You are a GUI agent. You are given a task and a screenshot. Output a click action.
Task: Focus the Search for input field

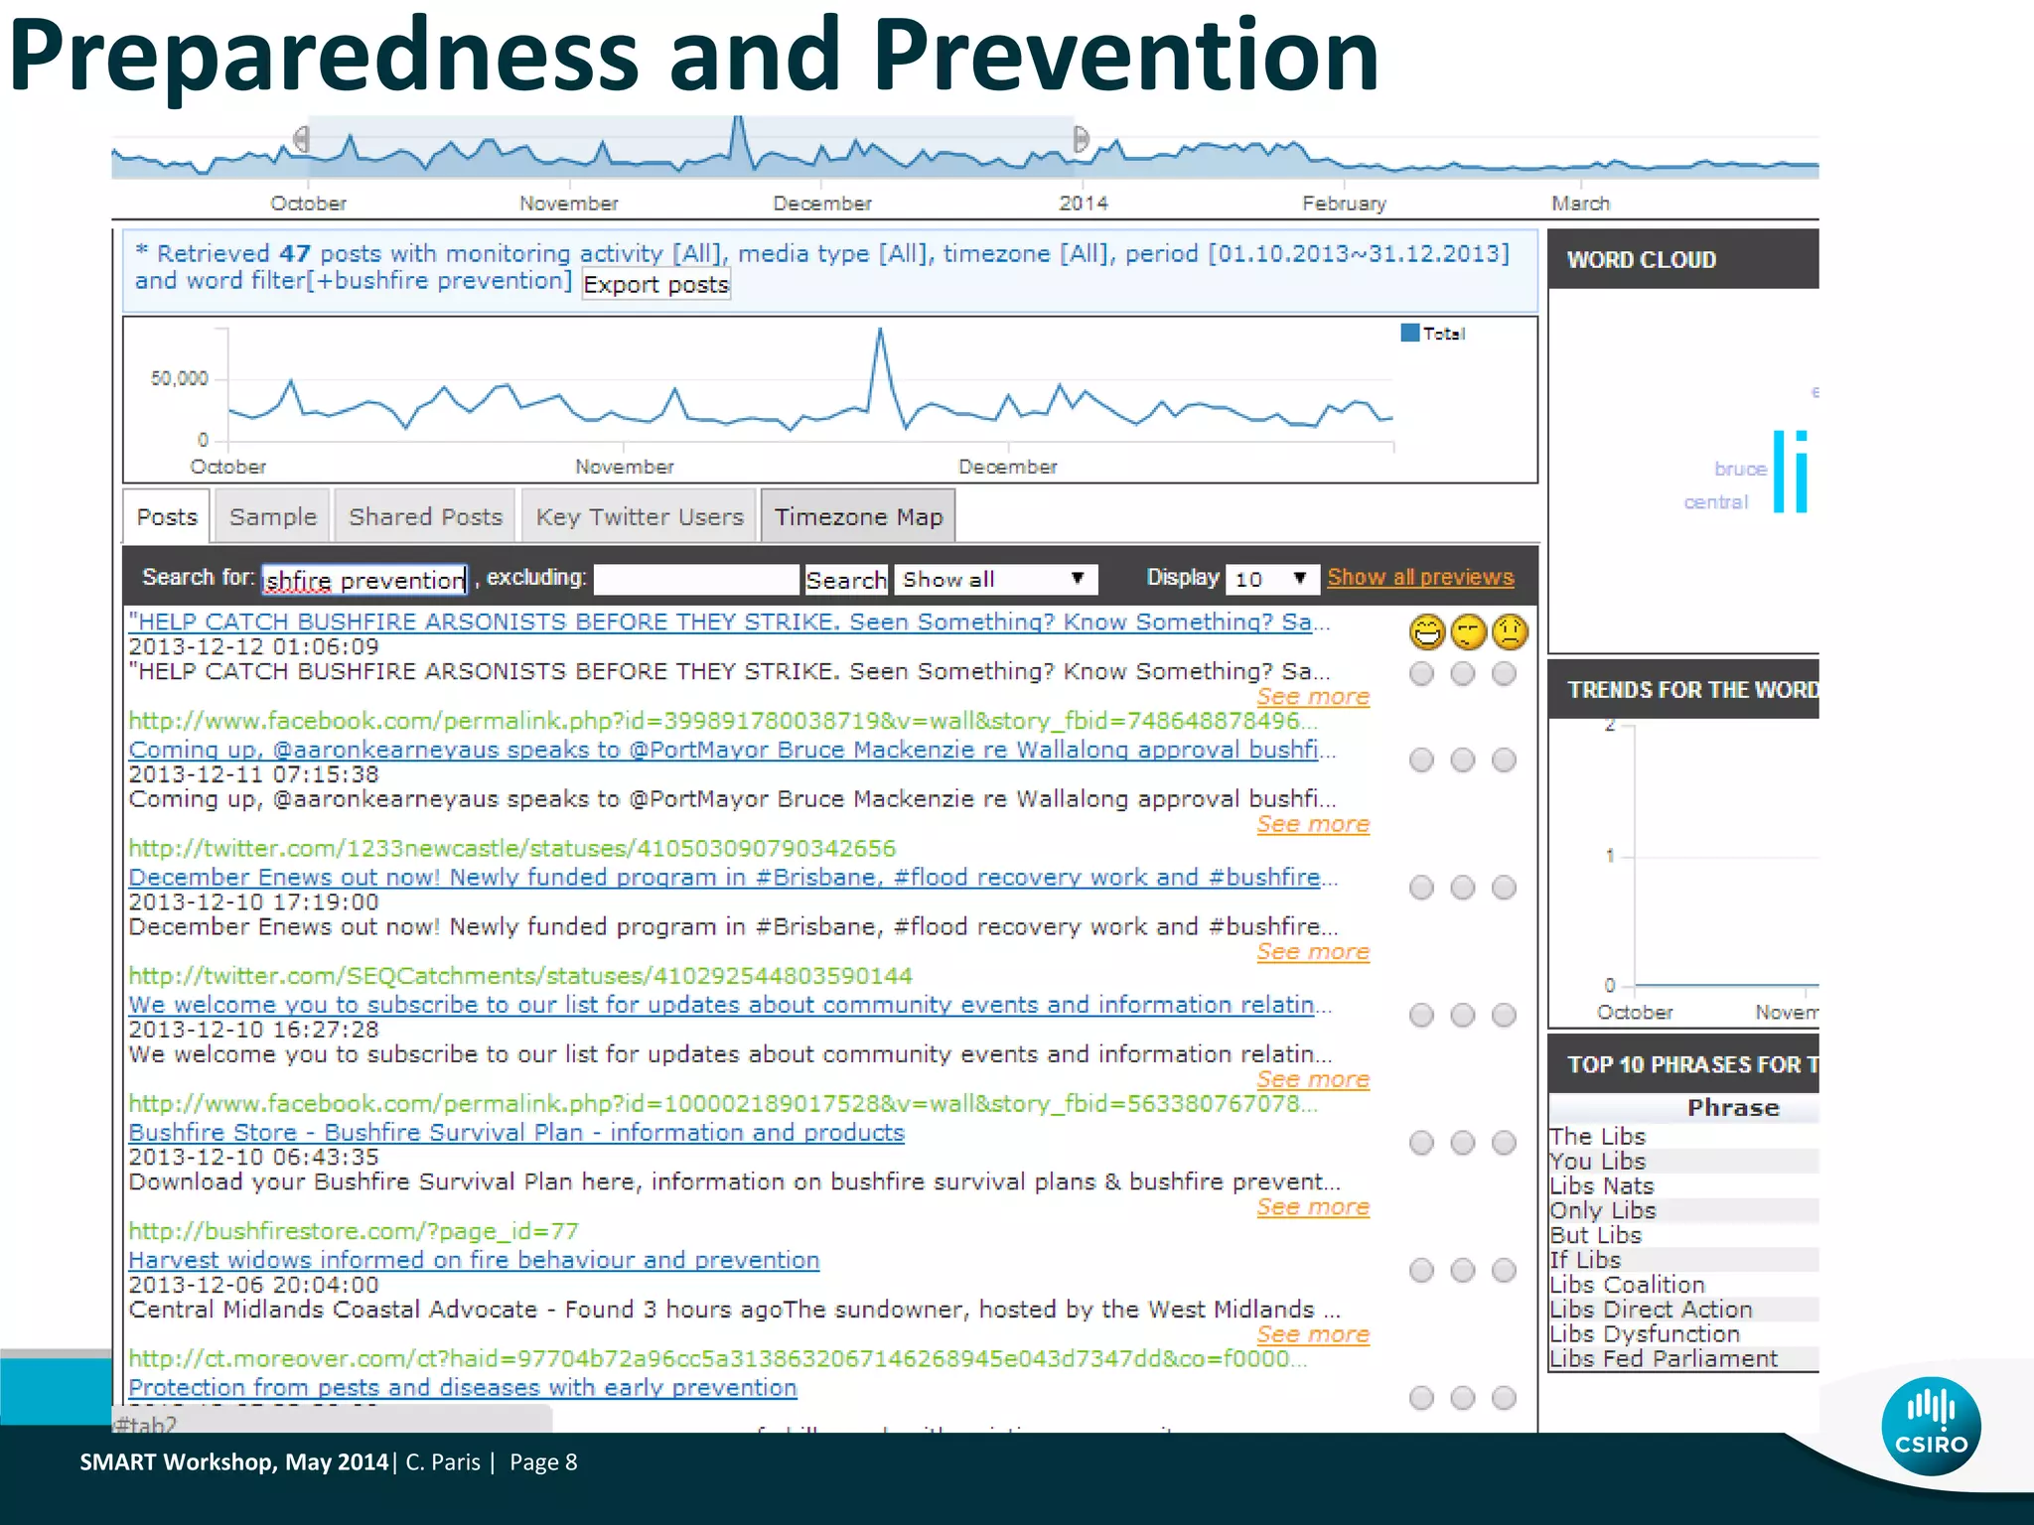pyautogui.click(x=364, y=580)
